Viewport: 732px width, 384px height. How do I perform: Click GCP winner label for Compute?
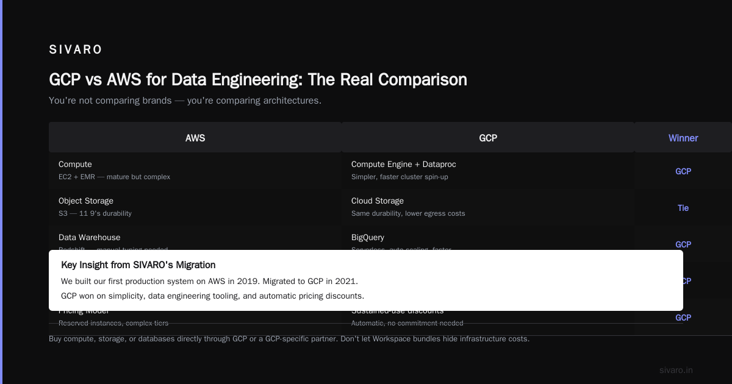(683, 171)
